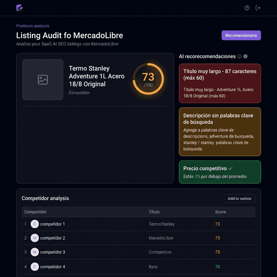Click the Score column header
Viewport: 277px width, 277px height.
220,212
